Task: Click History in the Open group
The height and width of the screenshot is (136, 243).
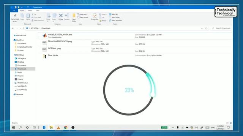Action: pyautogui.click(x=103, y=21)
